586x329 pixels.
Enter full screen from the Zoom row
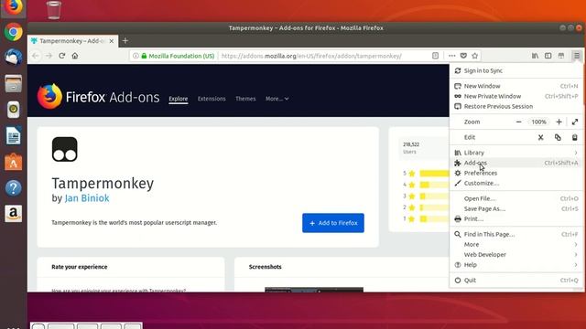pyautogui.click(x=575, y=122)
